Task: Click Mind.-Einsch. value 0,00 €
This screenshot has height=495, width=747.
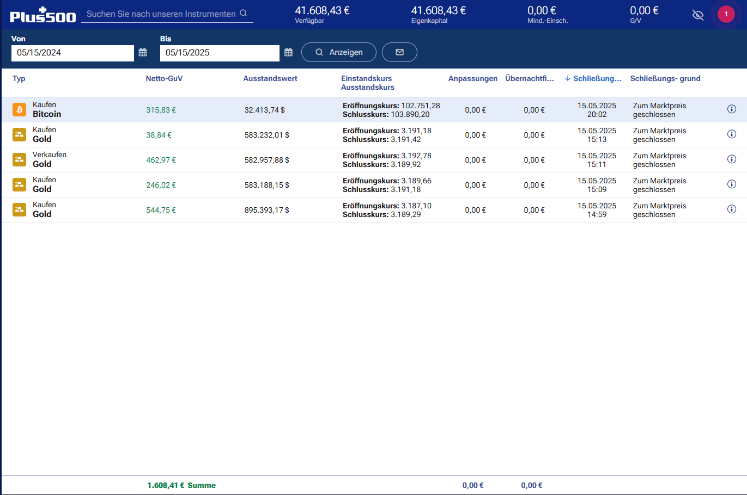Action: 542,10
